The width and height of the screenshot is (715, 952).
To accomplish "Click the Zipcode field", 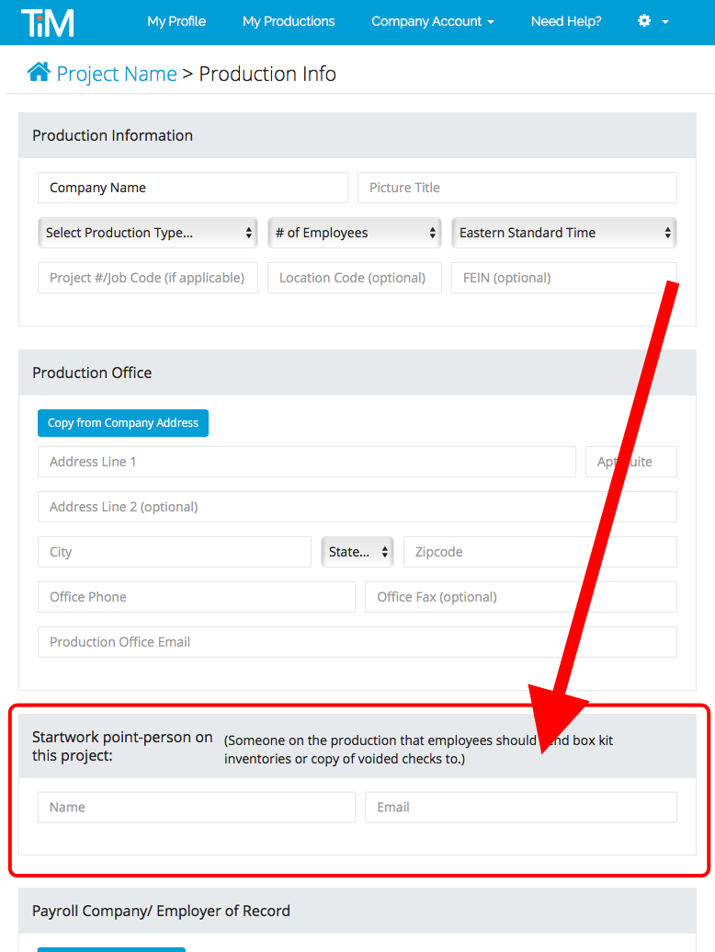I will 540,551.
